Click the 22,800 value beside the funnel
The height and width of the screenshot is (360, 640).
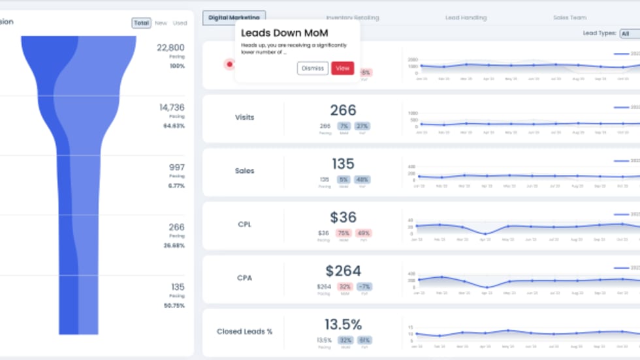coord(171,48)
